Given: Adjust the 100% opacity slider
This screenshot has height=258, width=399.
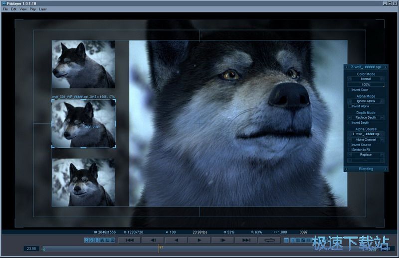Looking at the screenshot, I should pos(366,84).
